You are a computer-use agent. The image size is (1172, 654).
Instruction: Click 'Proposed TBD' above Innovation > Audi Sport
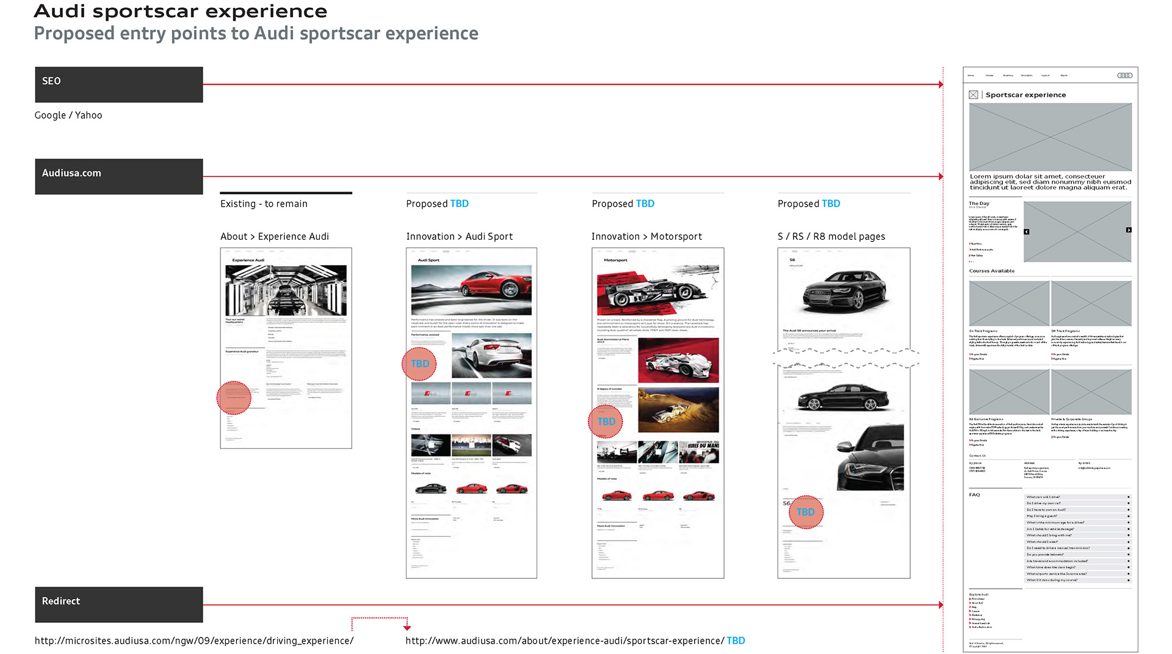[x=438, y=204]
